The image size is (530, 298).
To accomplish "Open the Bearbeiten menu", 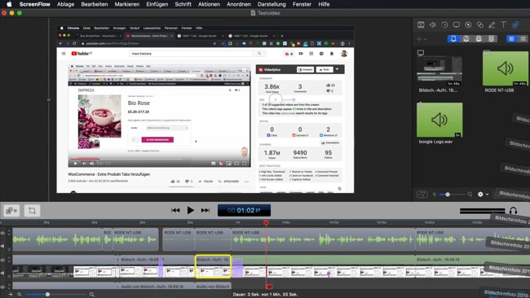I will tap(95, 4).
